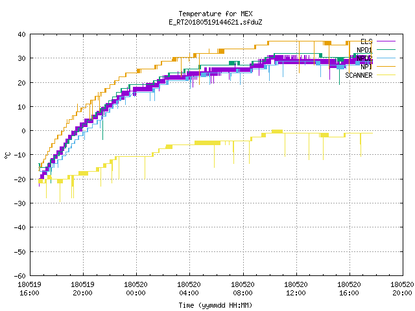This screenshot has height=311, width=415.
Task: Click the y-axis tick label 40
Action: (x=21, y=34)
